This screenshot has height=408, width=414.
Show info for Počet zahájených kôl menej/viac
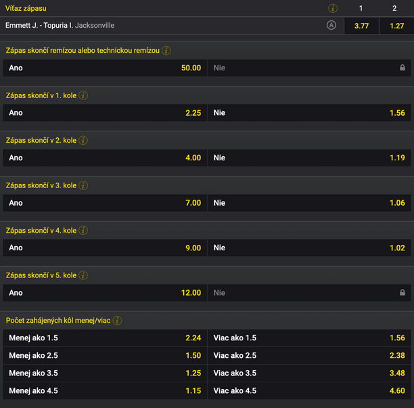117,320
